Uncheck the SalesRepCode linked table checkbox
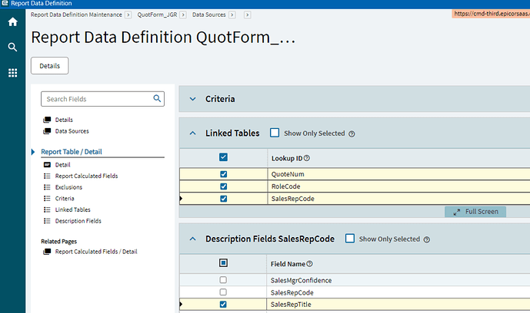 223,199
